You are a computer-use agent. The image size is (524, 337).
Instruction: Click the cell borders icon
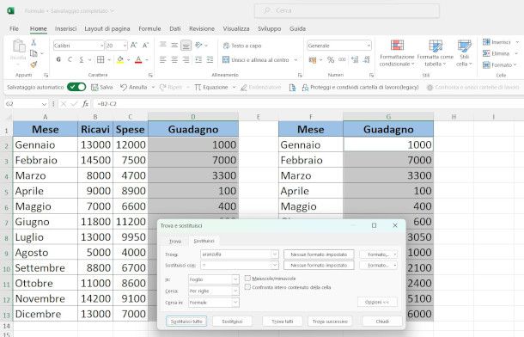tap(101, 60)
